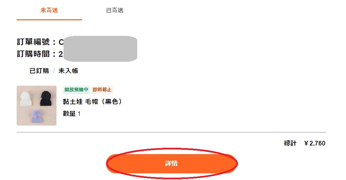Click the orange 即將截止 badge
346x180 pixels.
click(x=102, y=90)
